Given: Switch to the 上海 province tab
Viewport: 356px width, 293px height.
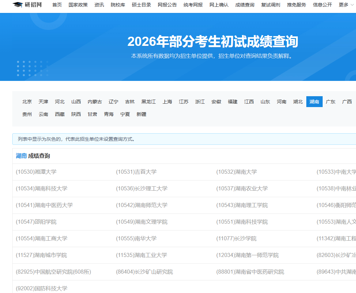Looking at the screenshot, I should 167,102.
